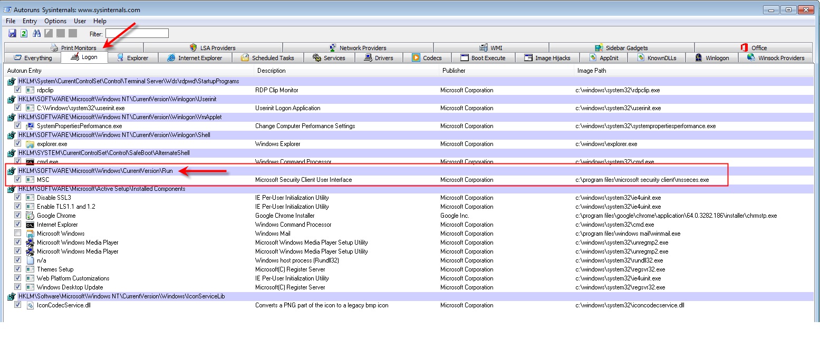Disable the rdpclip entry checkbox
Viewport: 820px width, 359px height.
18,90
